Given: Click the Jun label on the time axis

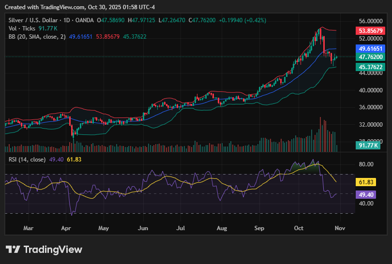Looking at the screenshot, I should 143,227.
